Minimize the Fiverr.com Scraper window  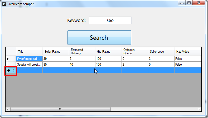[182, 3]
